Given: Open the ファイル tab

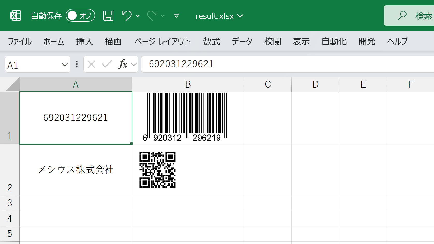Looking at the screenshot, I should pyautogui.click(x=20, y=41).
